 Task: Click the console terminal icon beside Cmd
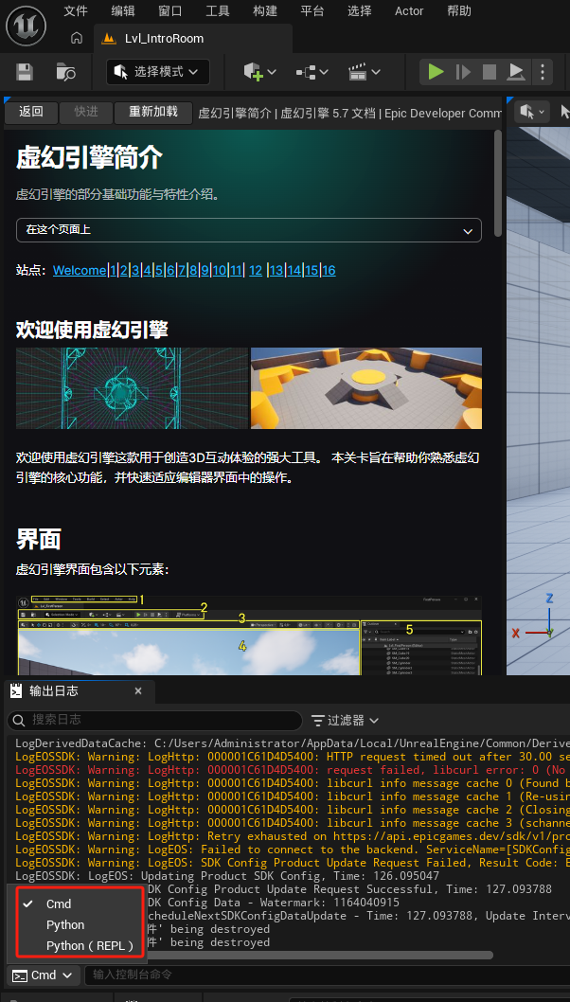point(21,975)
